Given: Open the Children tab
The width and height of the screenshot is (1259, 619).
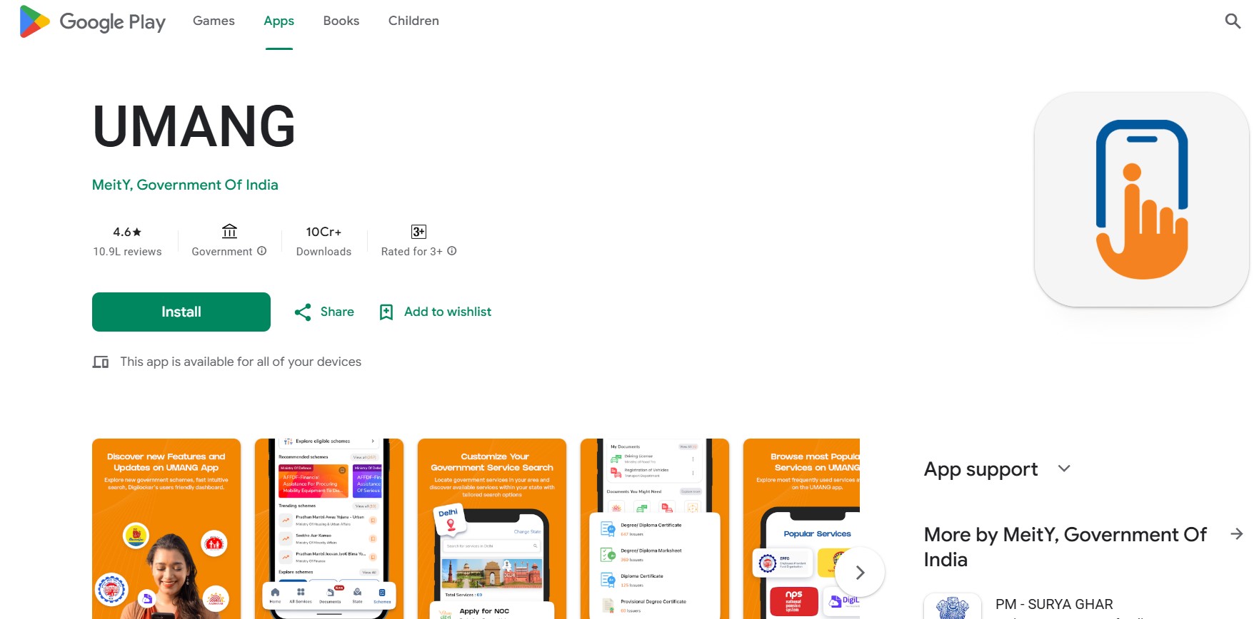Looking at the screenshot, I should [x=413, y=21].
